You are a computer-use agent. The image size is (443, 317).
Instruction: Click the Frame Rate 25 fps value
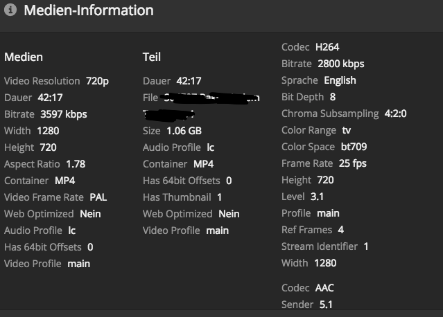click(353, 163)
